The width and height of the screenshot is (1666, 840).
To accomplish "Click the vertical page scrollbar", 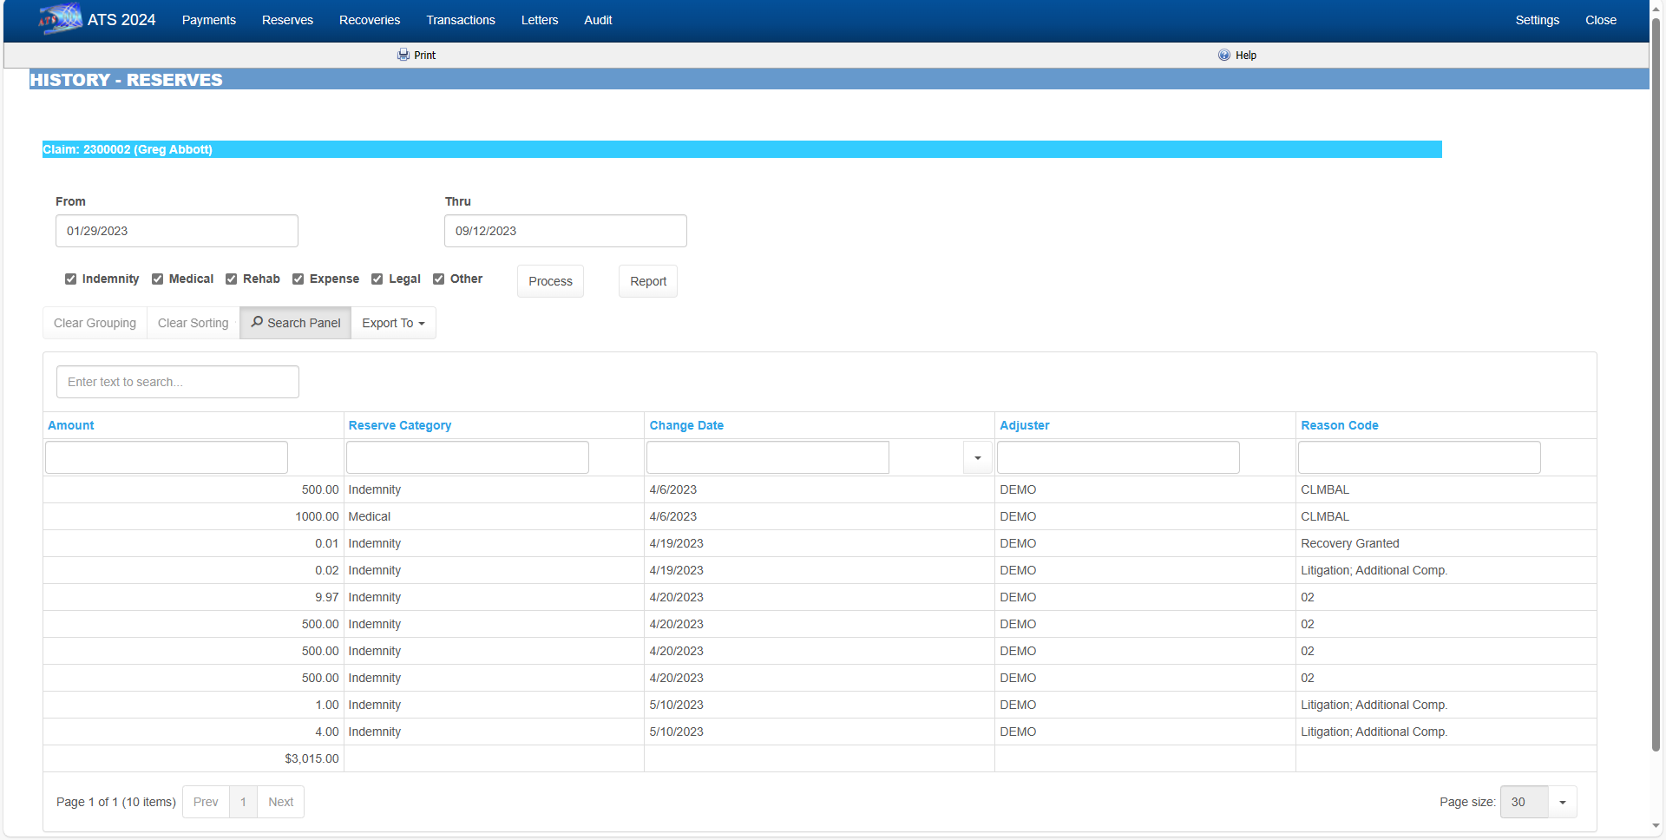I will click(1656, 382).
